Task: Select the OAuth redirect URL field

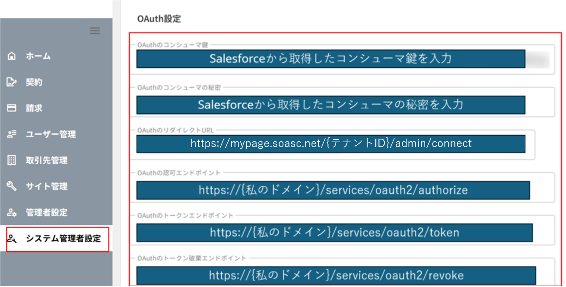Action: tap(330, 143)
